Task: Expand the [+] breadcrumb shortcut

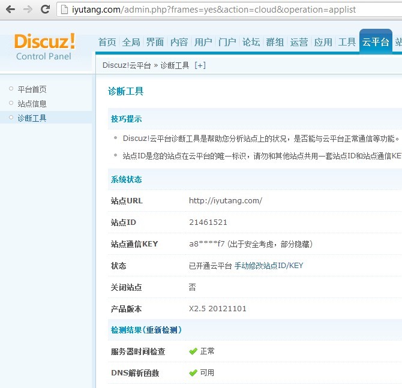Action: pos(200,65)
